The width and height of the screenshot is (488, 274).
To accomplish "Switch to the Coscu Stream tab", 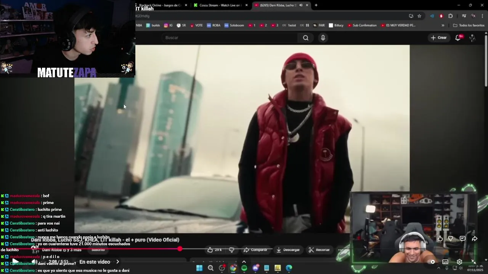I will pos(220,5).
